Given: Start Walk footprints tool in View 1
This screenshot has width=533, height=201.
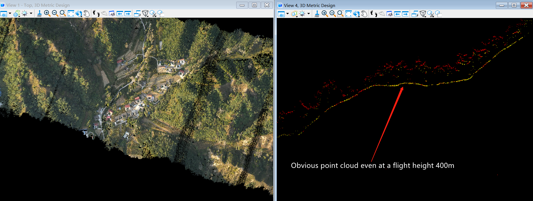Looking at the screenshot, I should coord(96,13).
